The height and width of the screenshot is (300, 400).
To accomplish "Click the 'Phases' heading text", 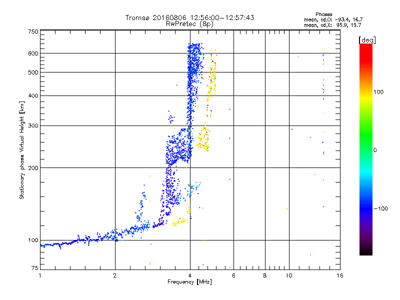I will pyautogui.click(x=323, y=14).
